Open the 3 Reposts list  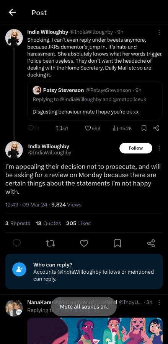pyautogui.click(x=18, y=223)
